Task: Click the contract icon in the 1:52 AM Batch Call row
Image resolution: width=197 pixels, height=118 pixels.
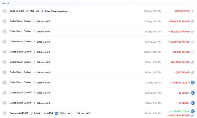Action: (5, 103)
